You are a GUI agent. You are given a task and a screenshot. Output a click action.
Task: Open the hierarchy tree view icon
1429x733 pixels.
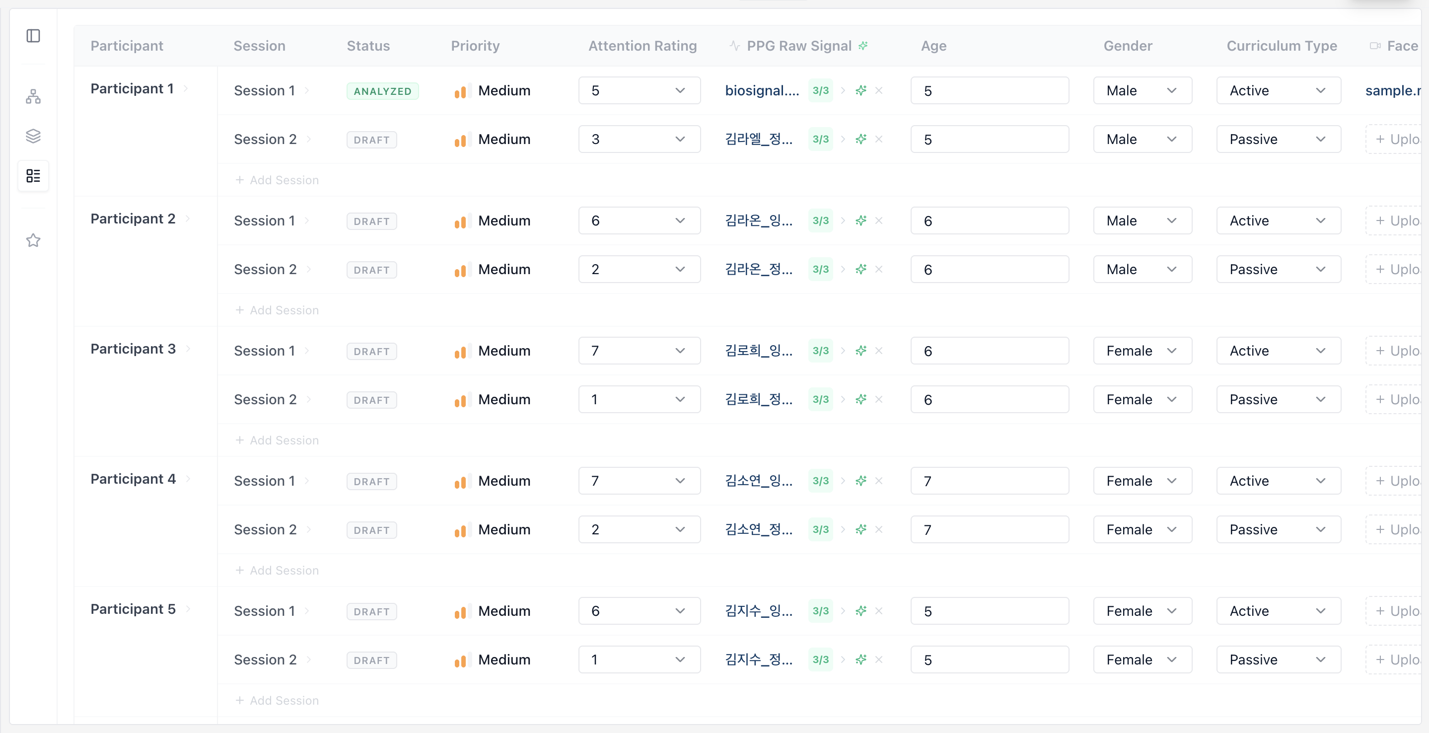33,96
